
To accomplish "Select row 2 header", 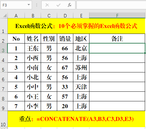I will tap(4, 39).
